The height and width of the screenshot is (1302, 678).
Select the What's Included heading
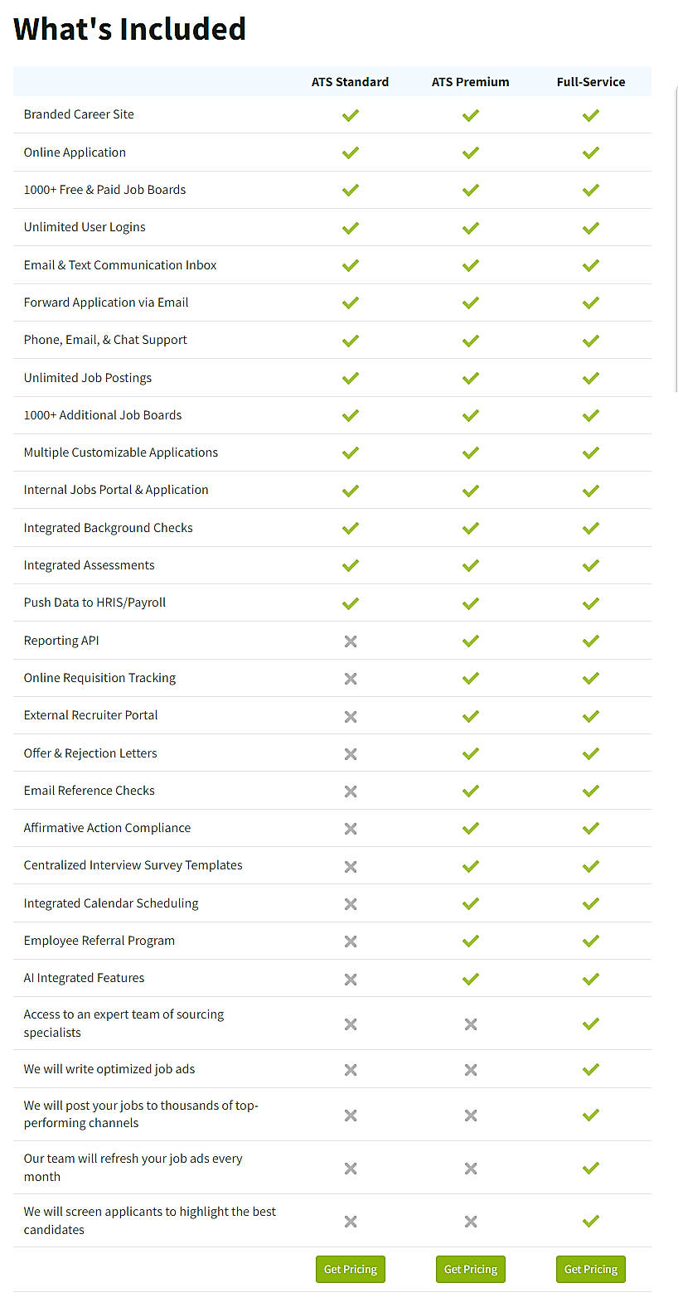pyautogui.click(x=129, y=29)
